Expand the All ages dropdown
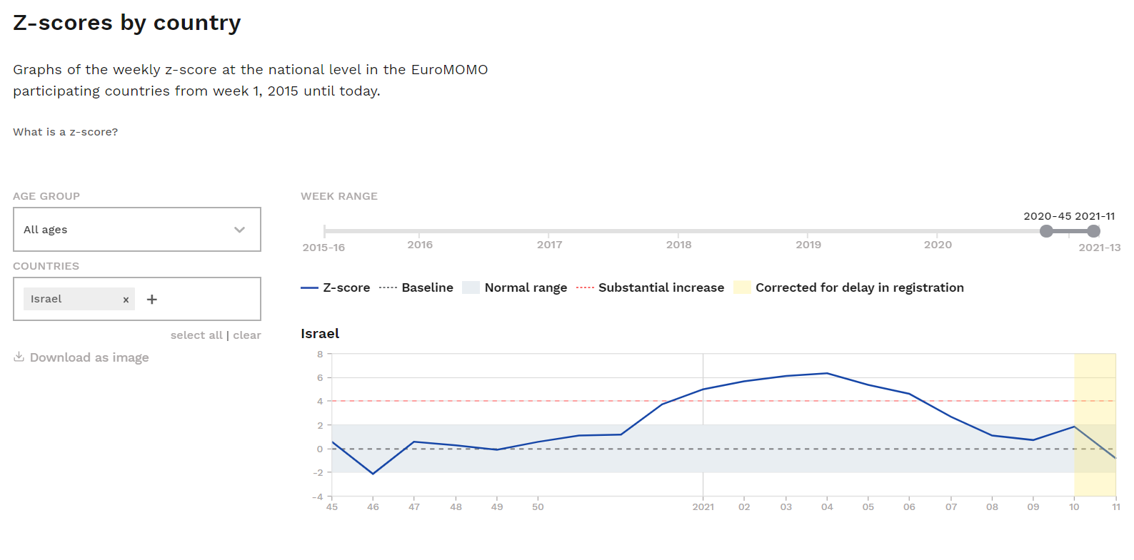1134x560 pixels. coord(136,230)
